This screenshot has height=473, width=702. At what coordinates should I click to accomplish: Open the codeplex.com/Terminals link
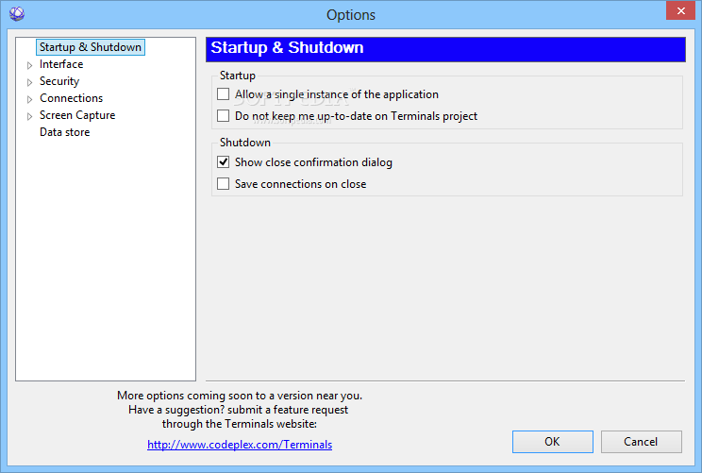(x=240, y=445)
